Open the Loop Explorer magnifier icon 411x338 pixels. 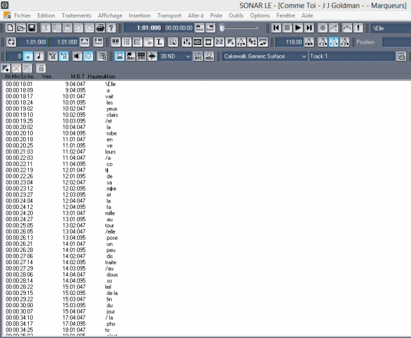pos(173,42)
